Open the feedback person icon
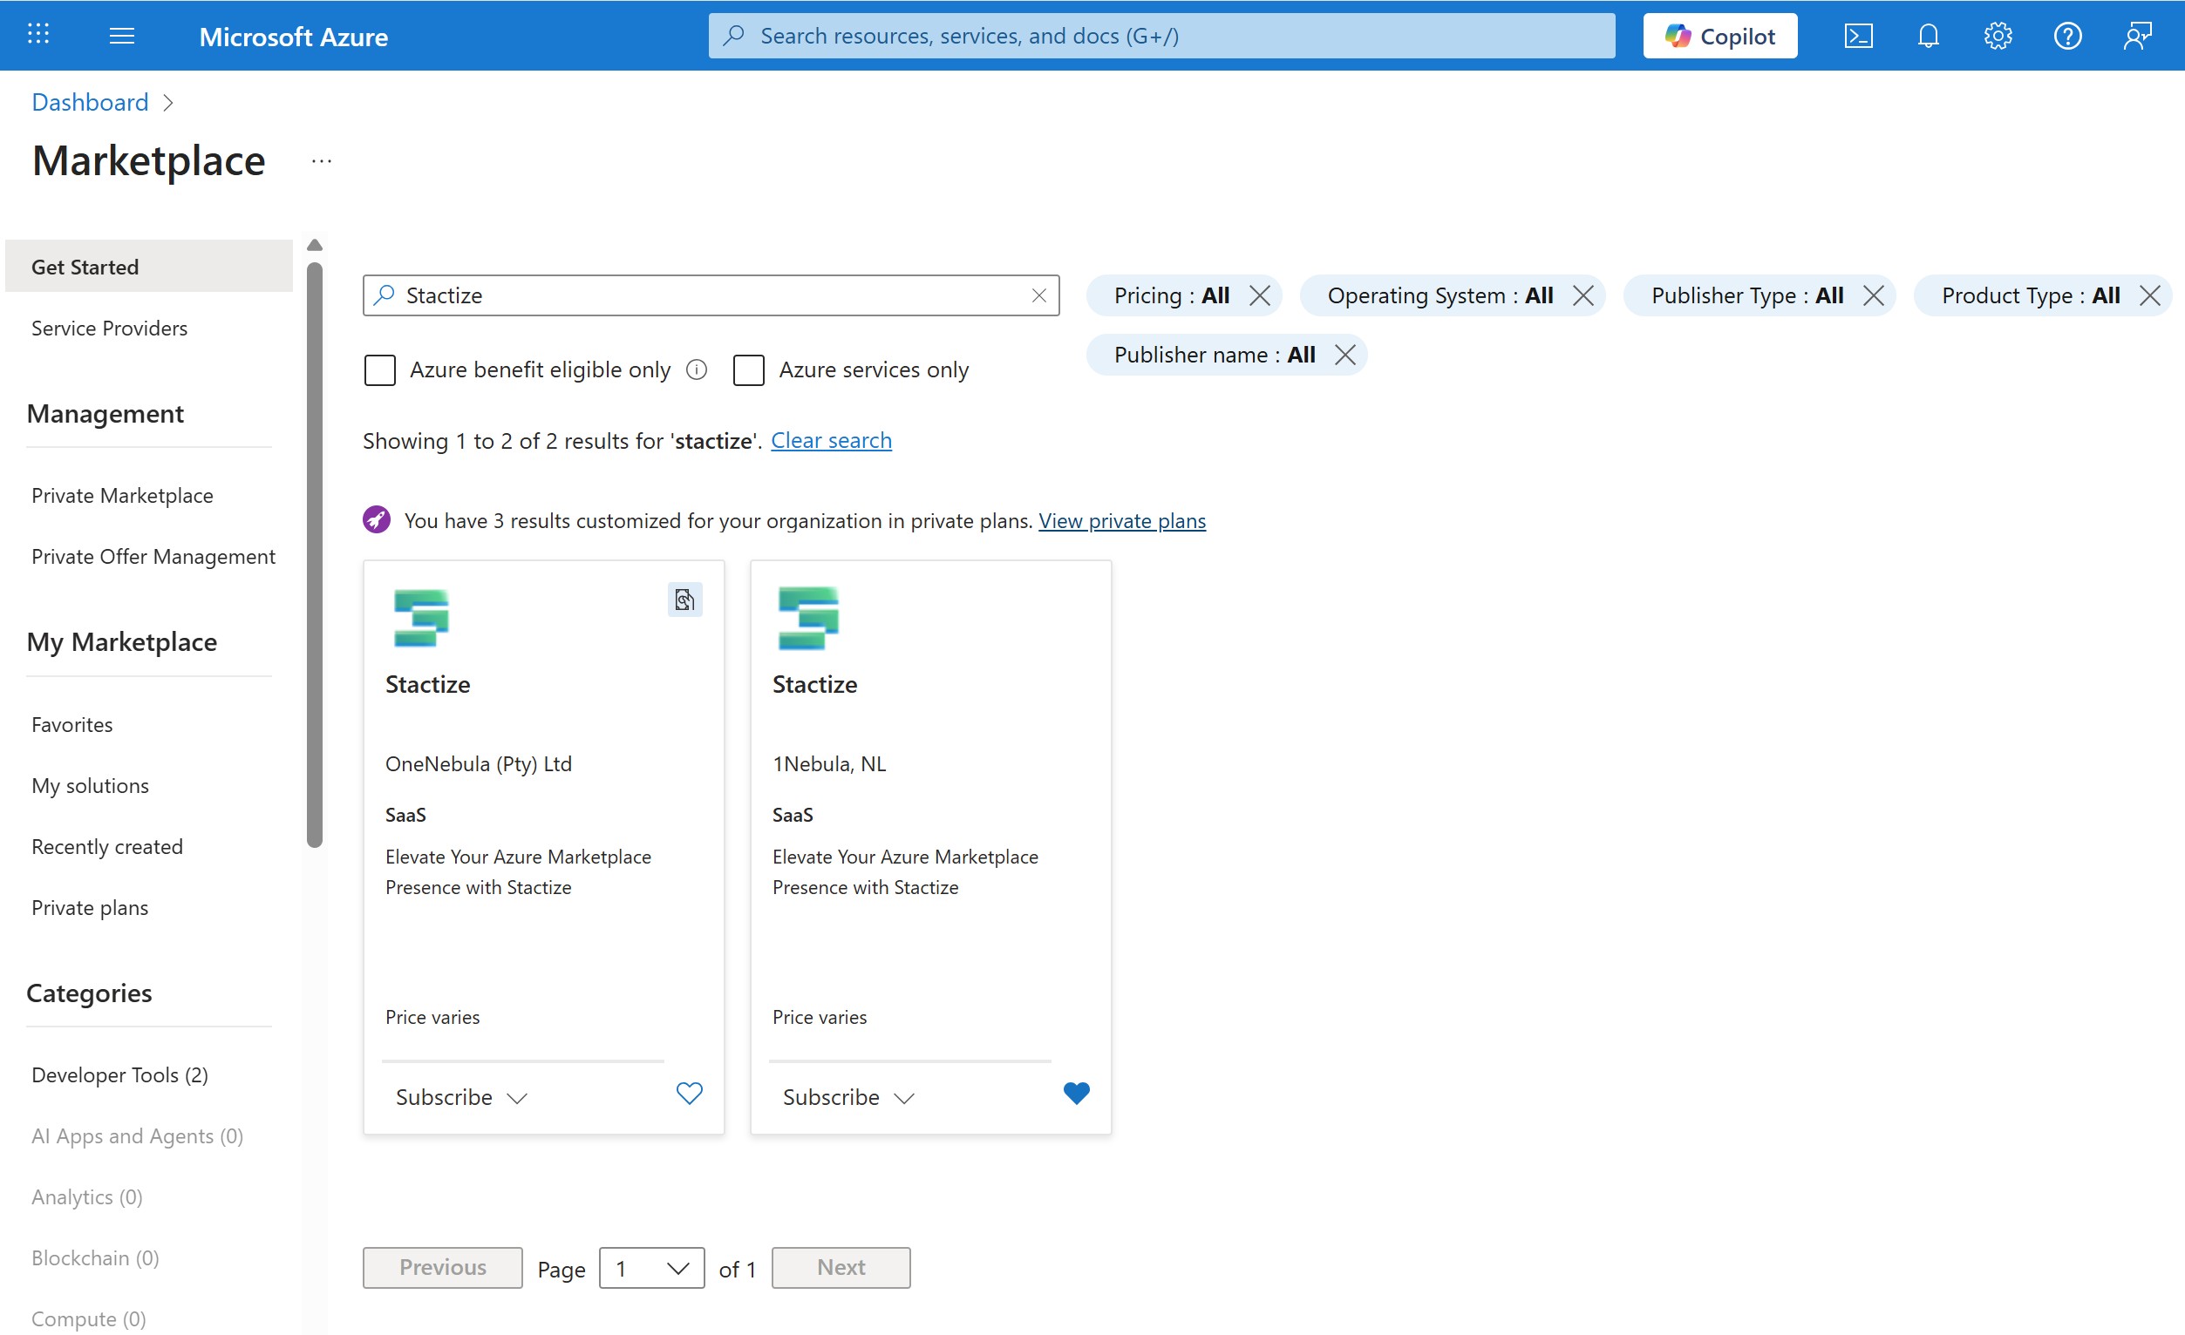Viewport: 2185px width, 1335px height. pos(2137,36)
